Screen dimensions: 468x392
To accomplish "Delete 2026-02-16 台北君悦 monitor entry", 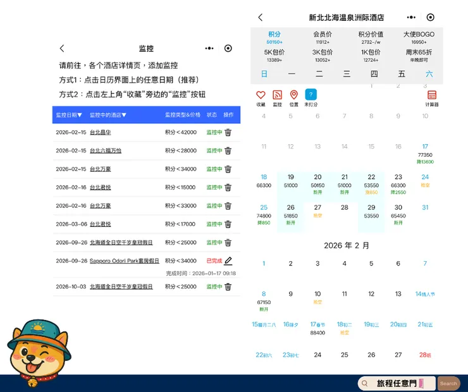I will point(228,187).
